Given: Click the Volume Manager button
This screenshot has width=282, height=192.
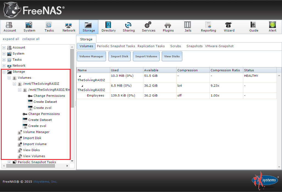Looking at the screenshot, I should [91, 56].
